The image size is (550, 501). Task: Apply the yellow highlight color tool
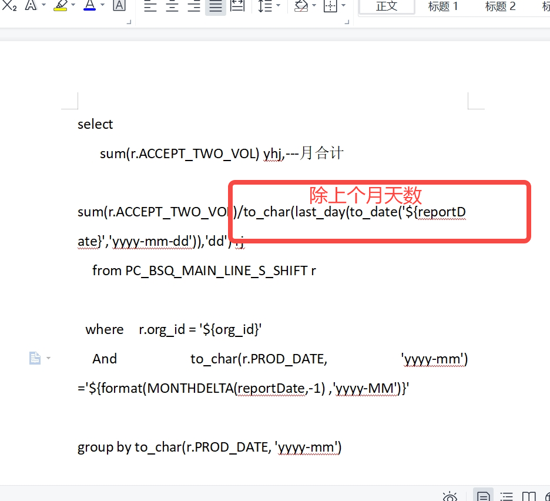pyautogui.click(x=61, y=5)
